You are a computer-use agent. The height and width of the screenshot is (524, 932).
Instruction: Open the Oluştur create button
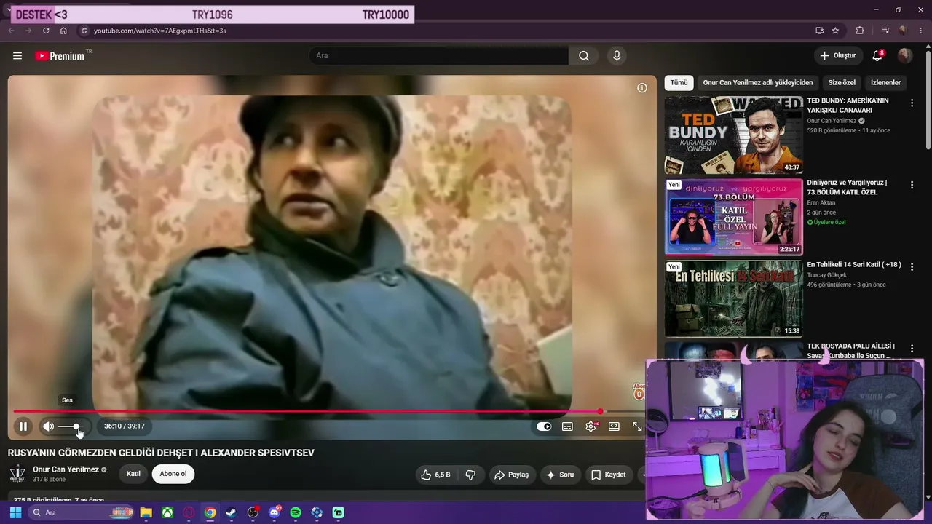point(837,55)
